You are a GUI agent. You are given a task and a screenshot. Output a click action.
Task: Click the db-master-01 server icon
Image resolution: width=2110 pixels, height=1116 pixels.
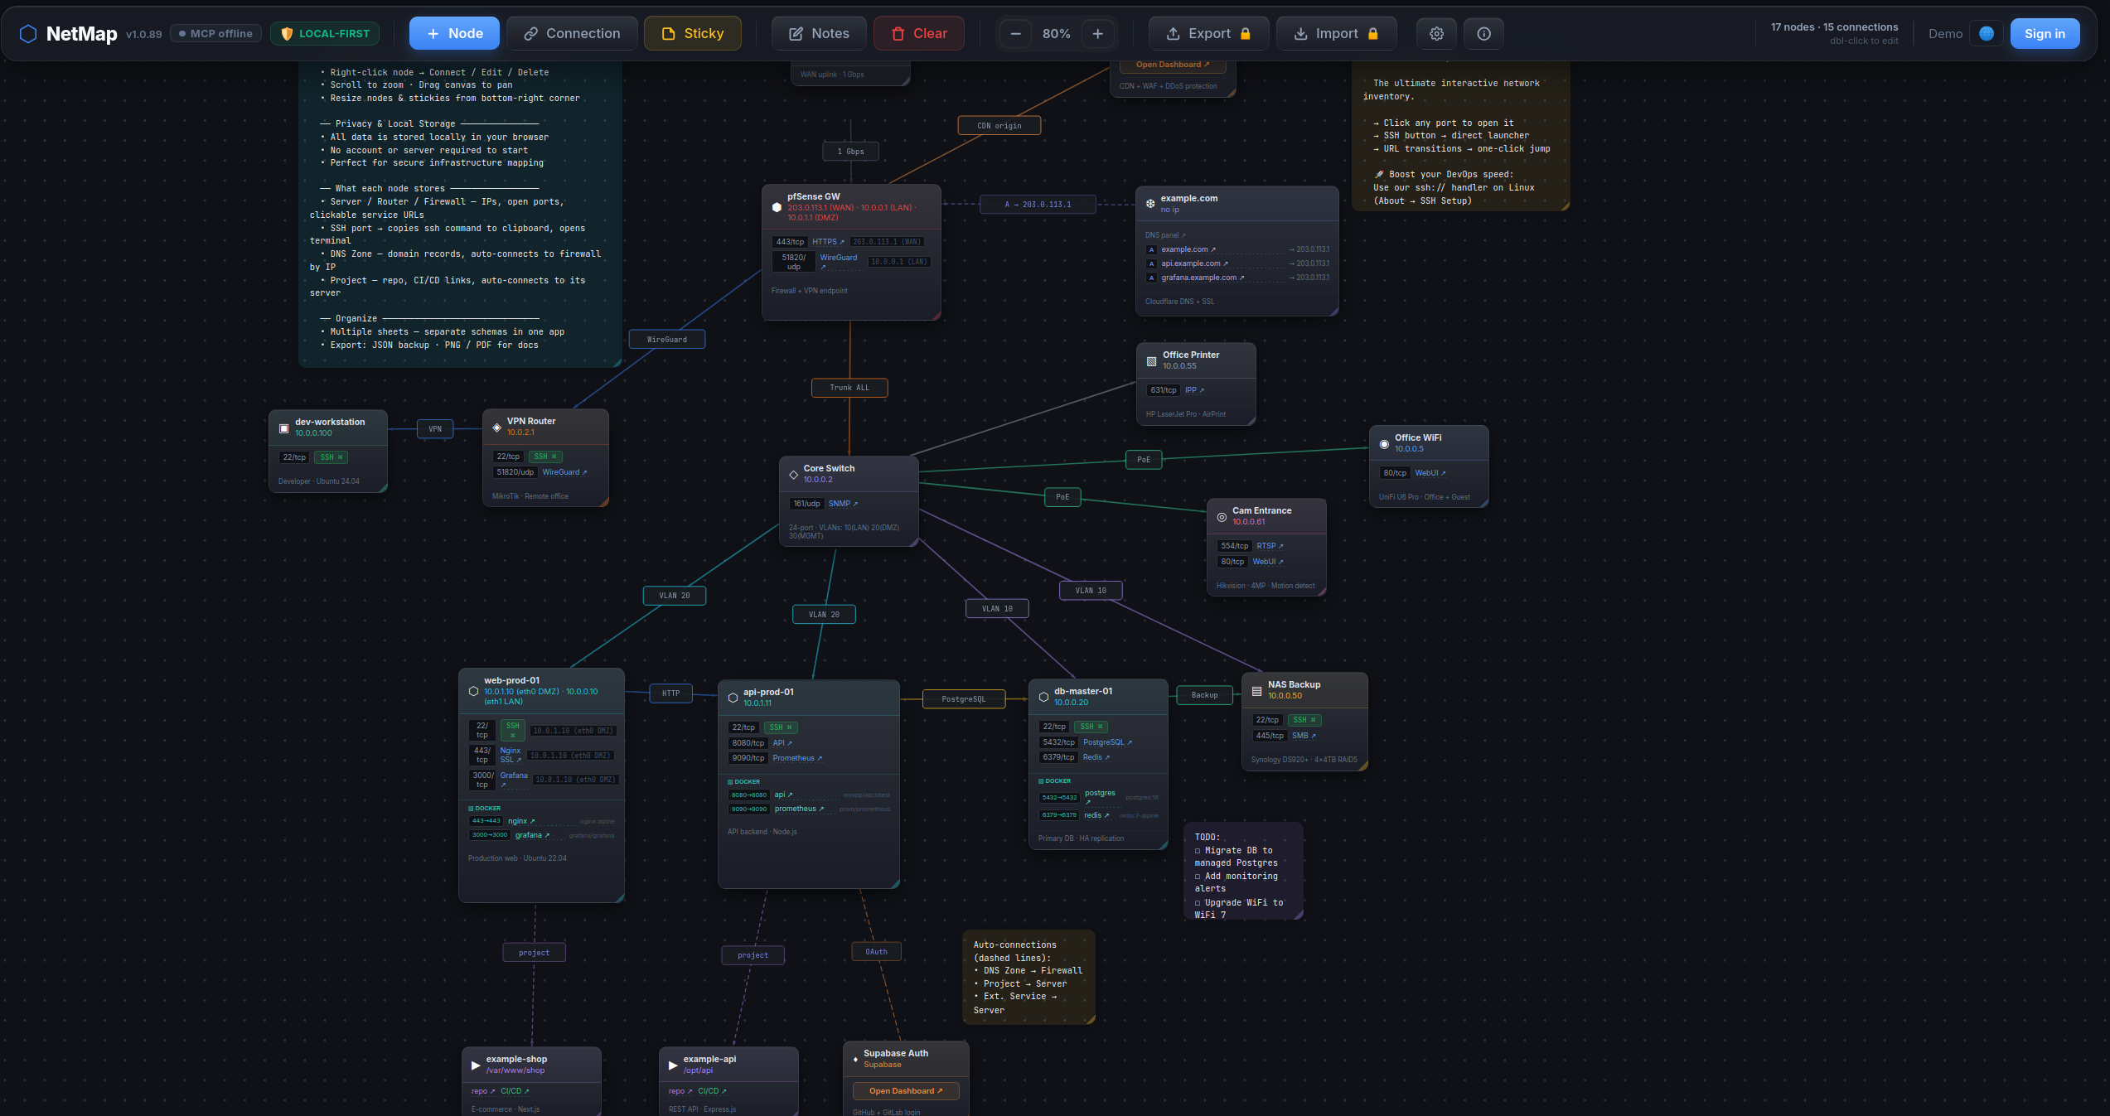tap(1043, 698)
